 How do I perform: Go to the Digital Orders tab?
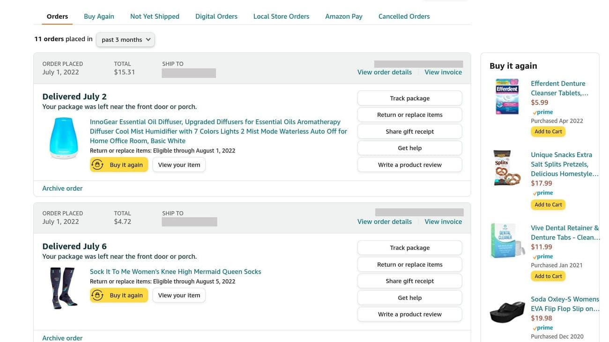pyautogui.click(x=216, y=16)
